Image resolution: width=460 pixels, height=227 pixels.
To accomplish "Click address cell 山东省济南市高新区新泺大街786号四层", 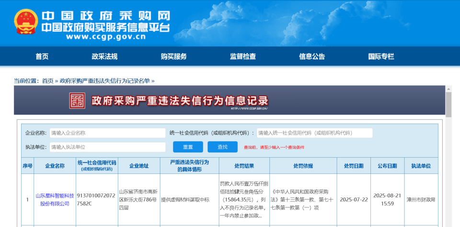I will 139,200.
